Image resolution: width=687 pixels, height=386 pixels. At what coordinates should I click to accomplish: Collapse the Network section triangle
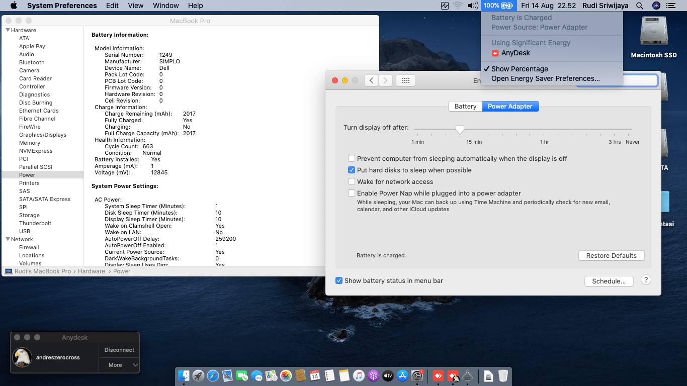8,239
